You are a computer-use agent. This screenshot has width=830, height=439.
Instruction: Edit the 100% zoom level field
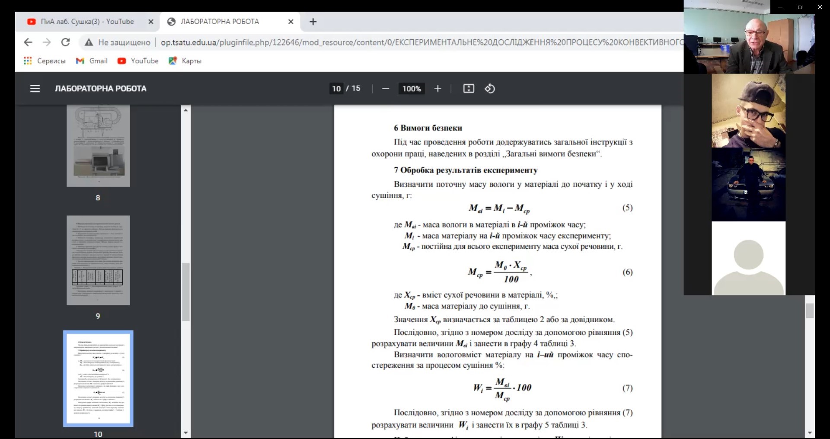tap(412, 89)
